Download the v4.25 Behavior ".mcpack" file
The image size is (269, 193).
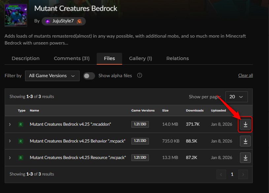(x=245, y=141)
